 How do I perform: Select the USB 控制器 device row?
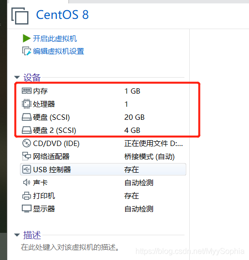tap(103, 169)
